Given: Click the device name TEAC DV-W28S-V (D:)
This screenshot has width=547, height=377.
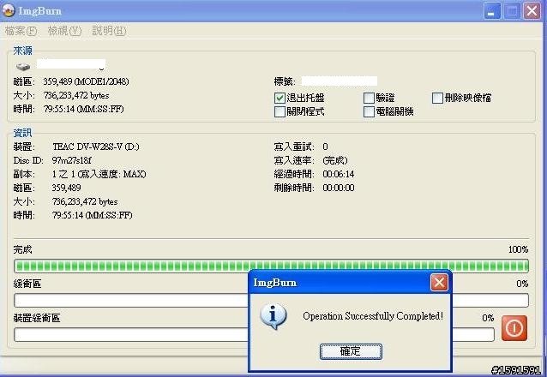Looking at the screenshot, I should pos(95,147).
